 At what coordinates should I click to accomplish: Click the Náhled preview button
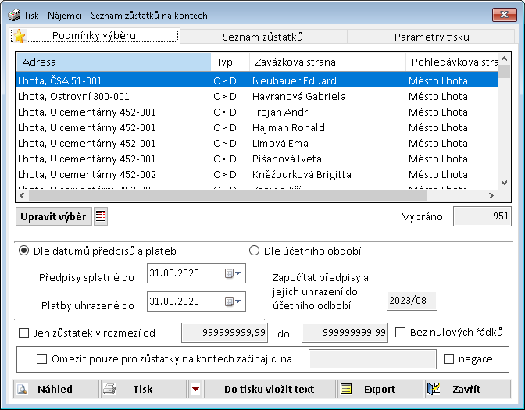pos(55,389)
